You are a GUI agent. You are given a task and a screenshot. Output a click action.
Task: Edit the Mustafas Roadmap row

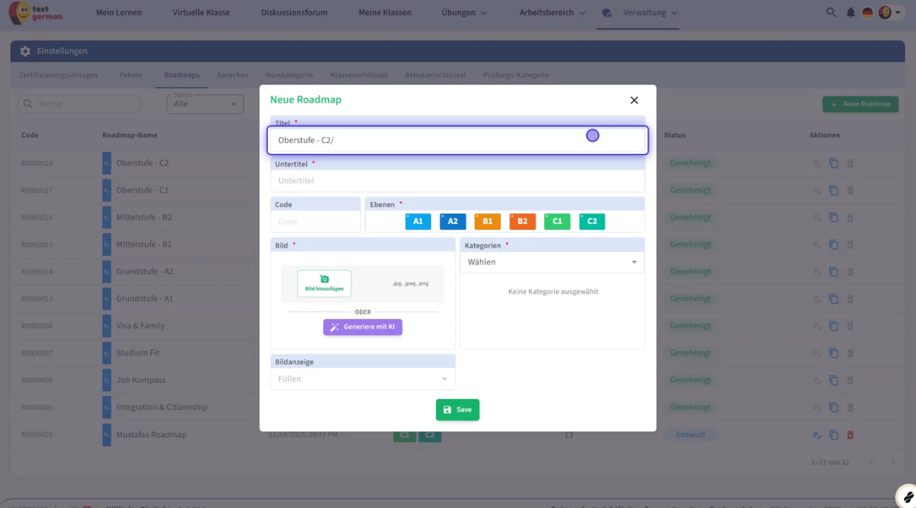click(817, 435)
